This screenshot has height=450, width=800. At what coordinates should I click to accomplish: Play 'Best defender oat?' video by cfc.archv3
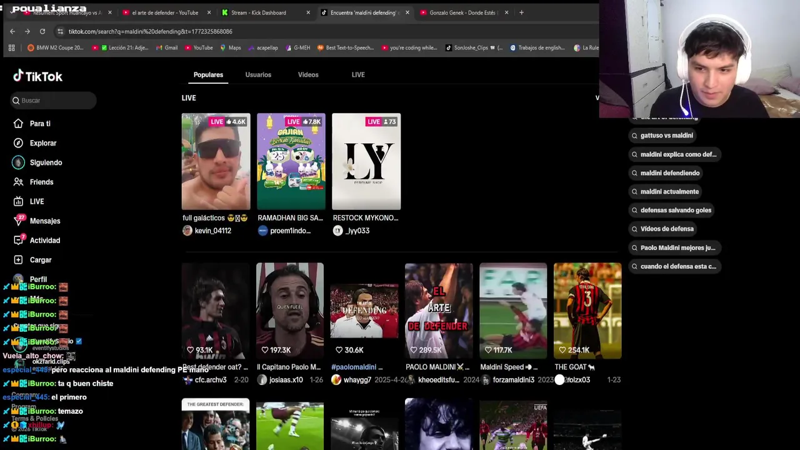pos(216,311)
